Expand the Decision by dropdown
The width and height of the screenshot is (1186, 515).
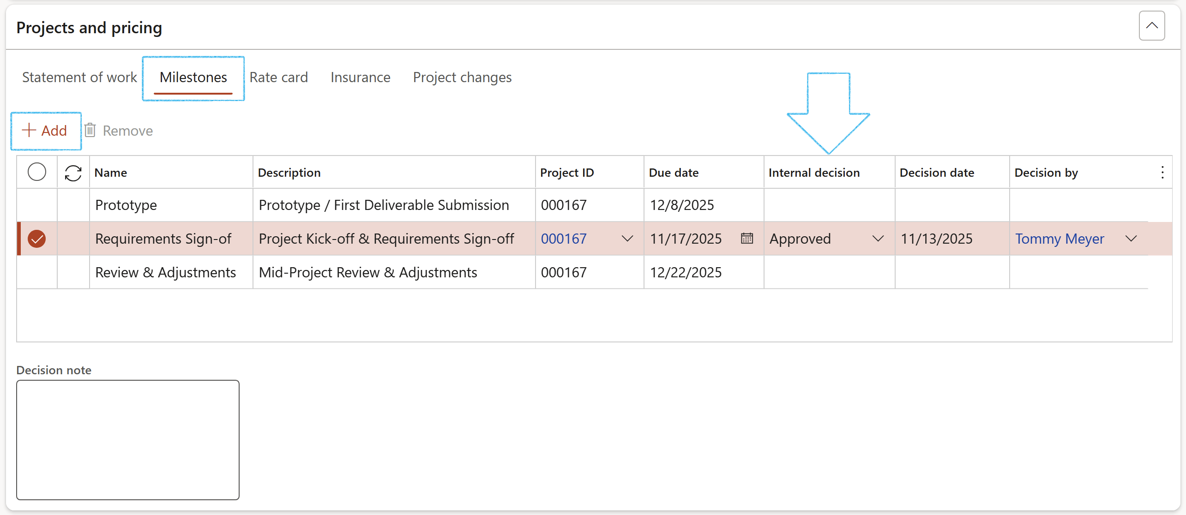coord(1131,239)
